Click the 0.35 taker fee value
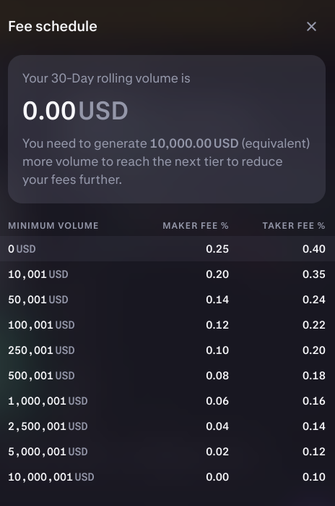The width and height of the screenshot is (335, 506). coord(314,274)
